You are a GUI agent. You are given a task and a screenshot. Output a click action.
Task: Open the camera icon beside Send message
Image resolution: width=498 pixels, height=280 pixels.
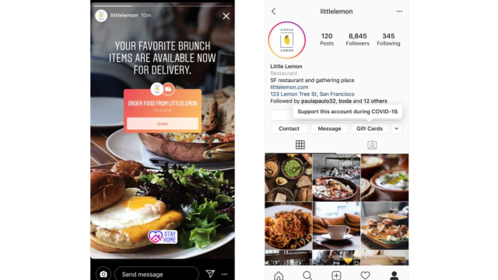pyautogui.click(x=103, y=274)
